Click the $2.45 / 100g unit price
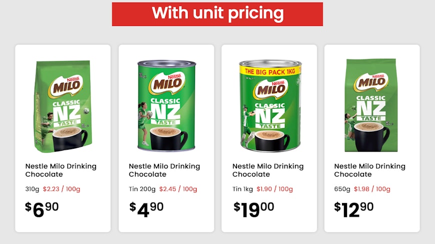435x244 pixels. pos(178,189)
